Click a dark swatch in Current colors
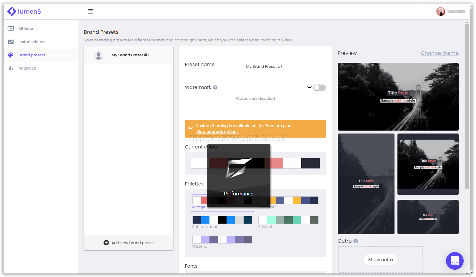 point(311,163)
